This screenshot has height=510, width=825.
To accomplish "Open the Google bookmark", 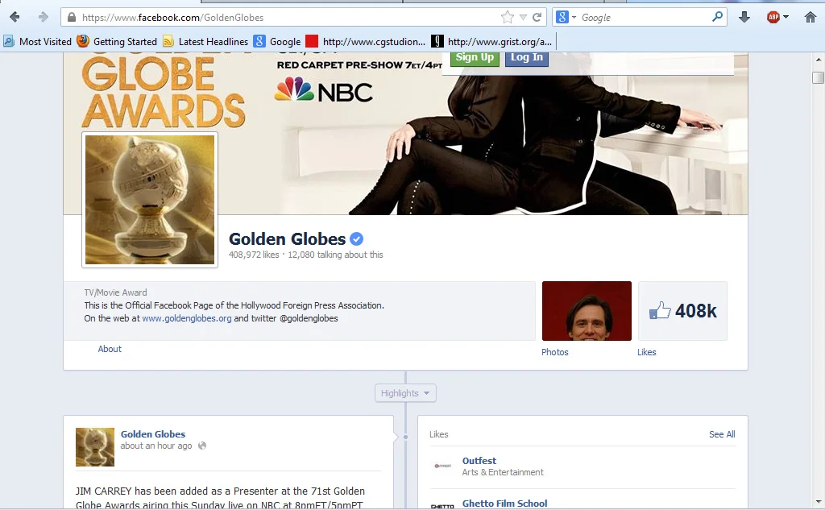I will click(277, 42).
